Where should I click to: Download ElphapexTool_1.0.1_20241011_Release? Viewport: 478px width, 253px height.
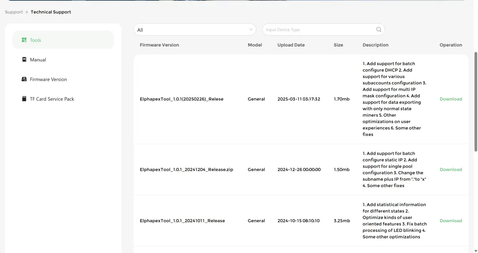click(451, 221)
